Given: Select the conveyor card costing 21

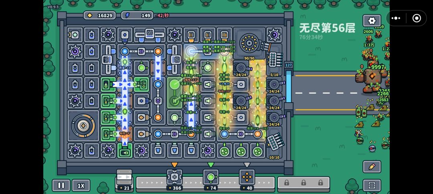Looking at the screenshot, I should (124, 180).
